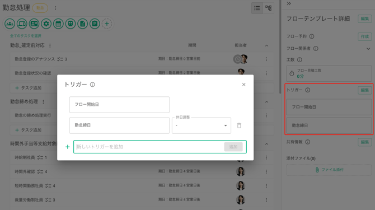
Task: Click the 勤怠 tag next to the title
Action: [x=40, y=8]
